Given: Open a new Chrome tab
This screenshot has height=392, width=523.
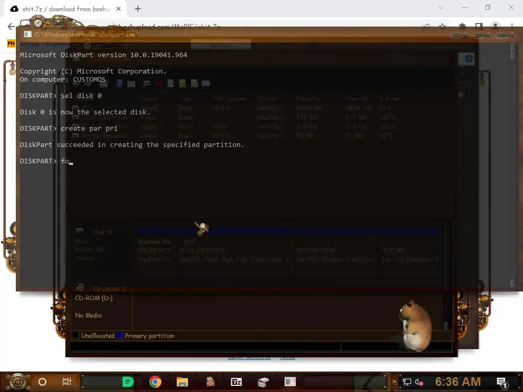Looking at the screenshot, I should click(x=138, y=9).
